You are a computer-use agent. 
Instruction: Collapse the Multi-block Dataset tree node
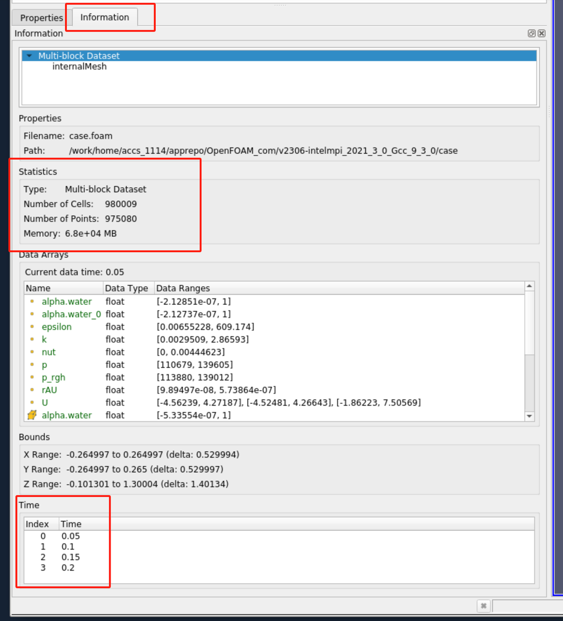29,56
